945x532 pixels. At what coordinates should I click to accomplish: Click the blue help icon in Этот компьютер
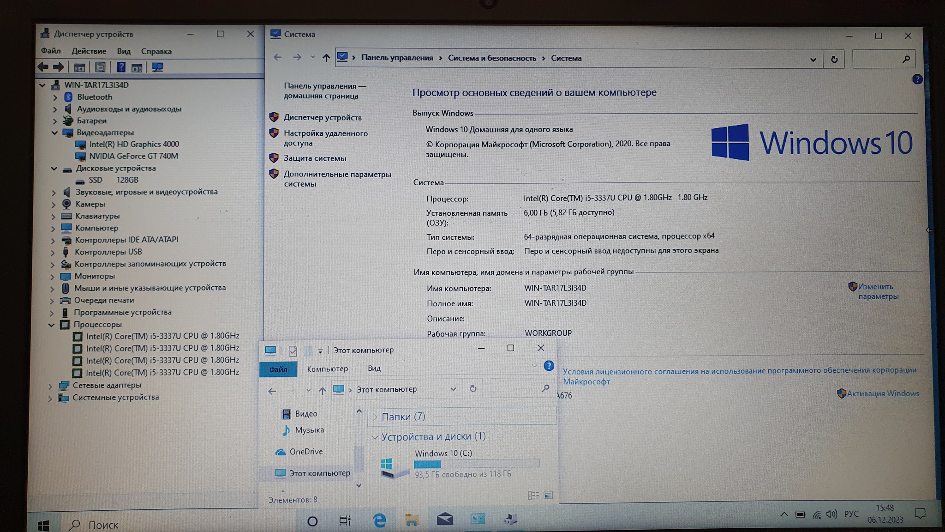tap(549, 366)
